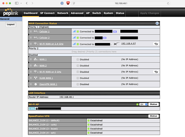185x137 pixels.
Task: Expand Safari sidebar options chevron
Action: [x=21, y=3]
